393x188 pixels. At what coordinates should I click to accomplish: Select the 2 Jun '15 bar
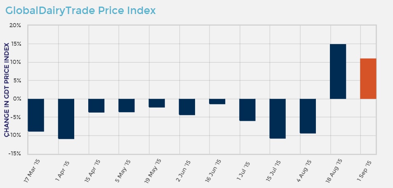(x=187, y=107)
